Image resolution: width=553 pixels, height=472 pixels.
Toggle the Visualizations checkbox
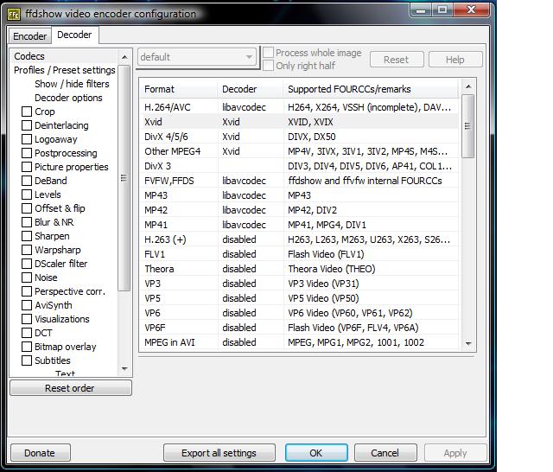[x=27, y=319]
